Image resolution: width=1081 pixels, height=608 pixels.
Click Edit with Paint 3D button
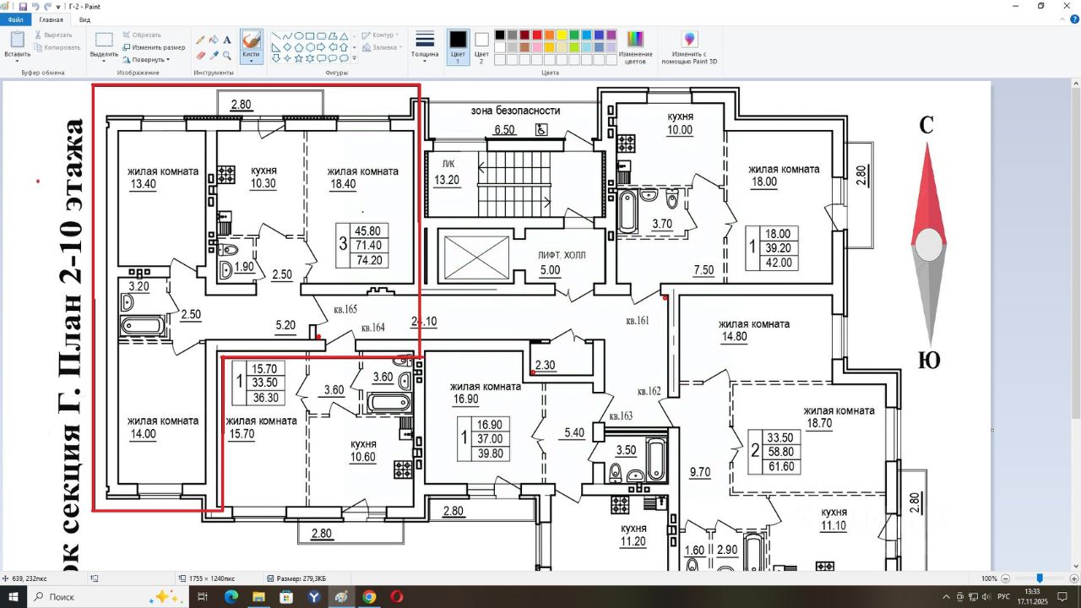pos(690,46)
